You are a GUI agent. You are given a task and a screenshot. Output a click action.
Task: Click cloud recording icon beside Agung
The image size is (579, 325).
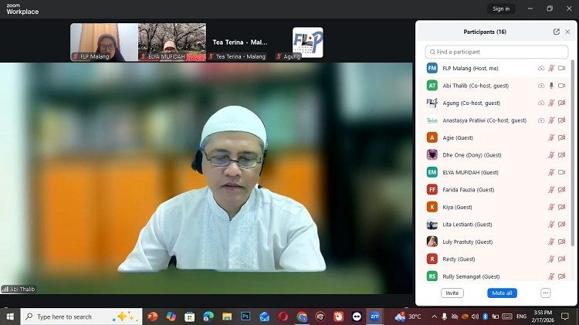click(541, 103)
